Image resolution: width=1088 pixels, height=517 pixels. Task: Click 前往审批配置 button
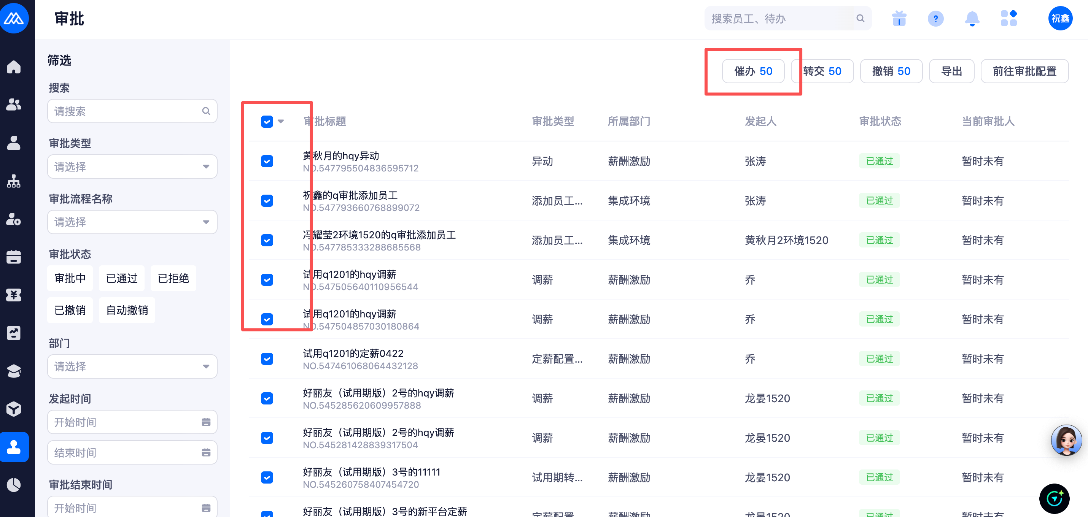pos(1024,71)
